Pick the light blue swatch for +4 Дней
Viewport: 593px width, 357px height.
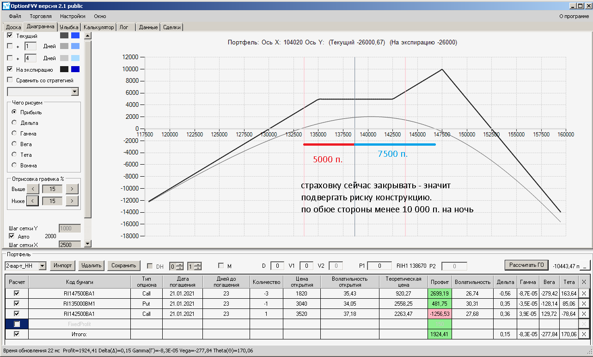point(75,58)
